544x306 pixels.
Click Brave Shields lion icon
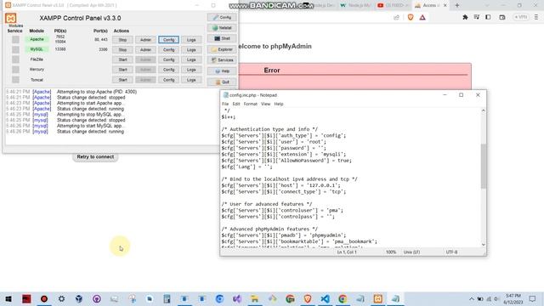[411, 17]
